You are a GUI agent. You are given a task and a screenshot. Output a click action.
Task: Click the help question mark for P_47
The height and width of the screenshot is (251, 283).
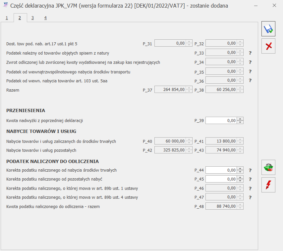250,197
